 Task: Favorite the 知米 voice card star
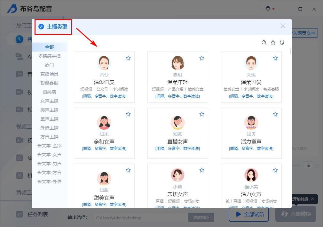[x=128, y=114]
